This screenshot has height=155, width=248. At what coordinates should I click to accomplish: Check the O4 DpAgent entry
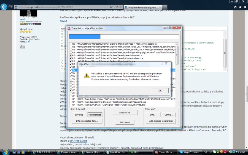coord(71,102)
